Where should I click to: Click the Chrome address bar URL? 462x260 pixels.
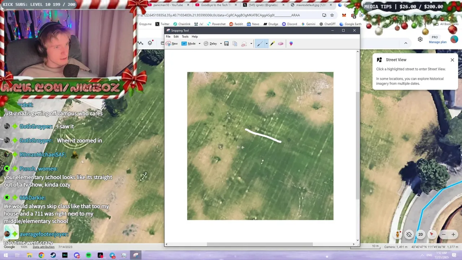click(218, 15)
